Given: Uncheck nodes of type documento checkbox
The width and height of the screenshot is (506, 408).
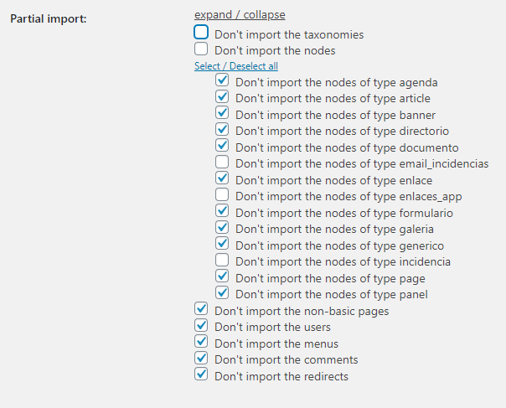Looking at the screenshot, I should coord(222,146).
